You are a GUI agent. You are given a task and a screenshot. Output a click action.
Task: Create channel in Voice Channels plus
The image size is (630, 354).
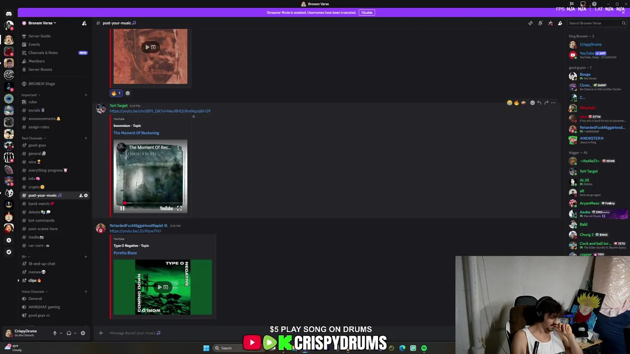[86, 292]
